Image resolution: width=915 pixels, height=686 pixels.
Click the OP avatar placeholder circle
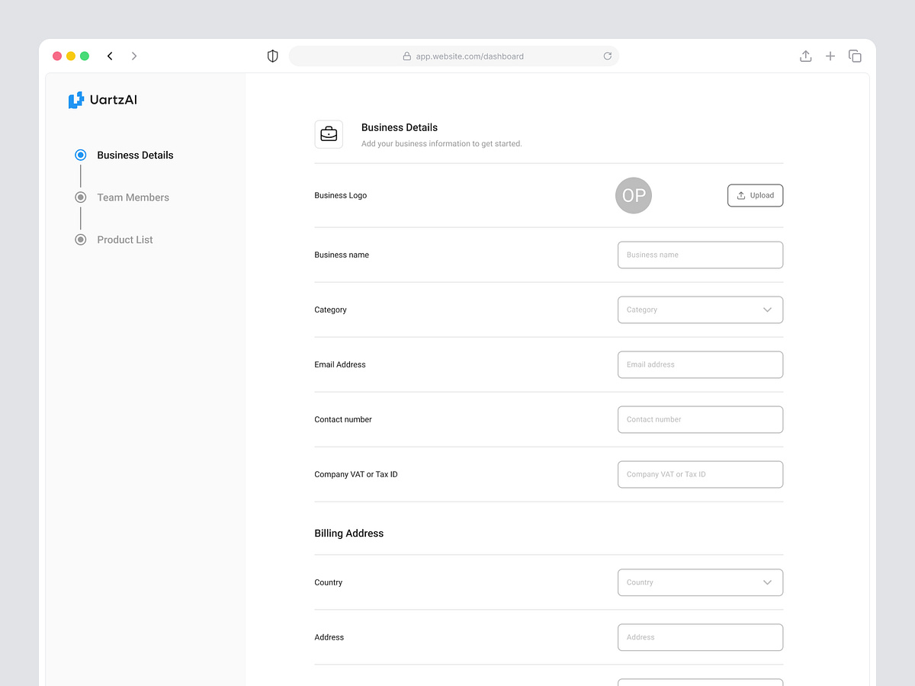click(x=634, y=195)
